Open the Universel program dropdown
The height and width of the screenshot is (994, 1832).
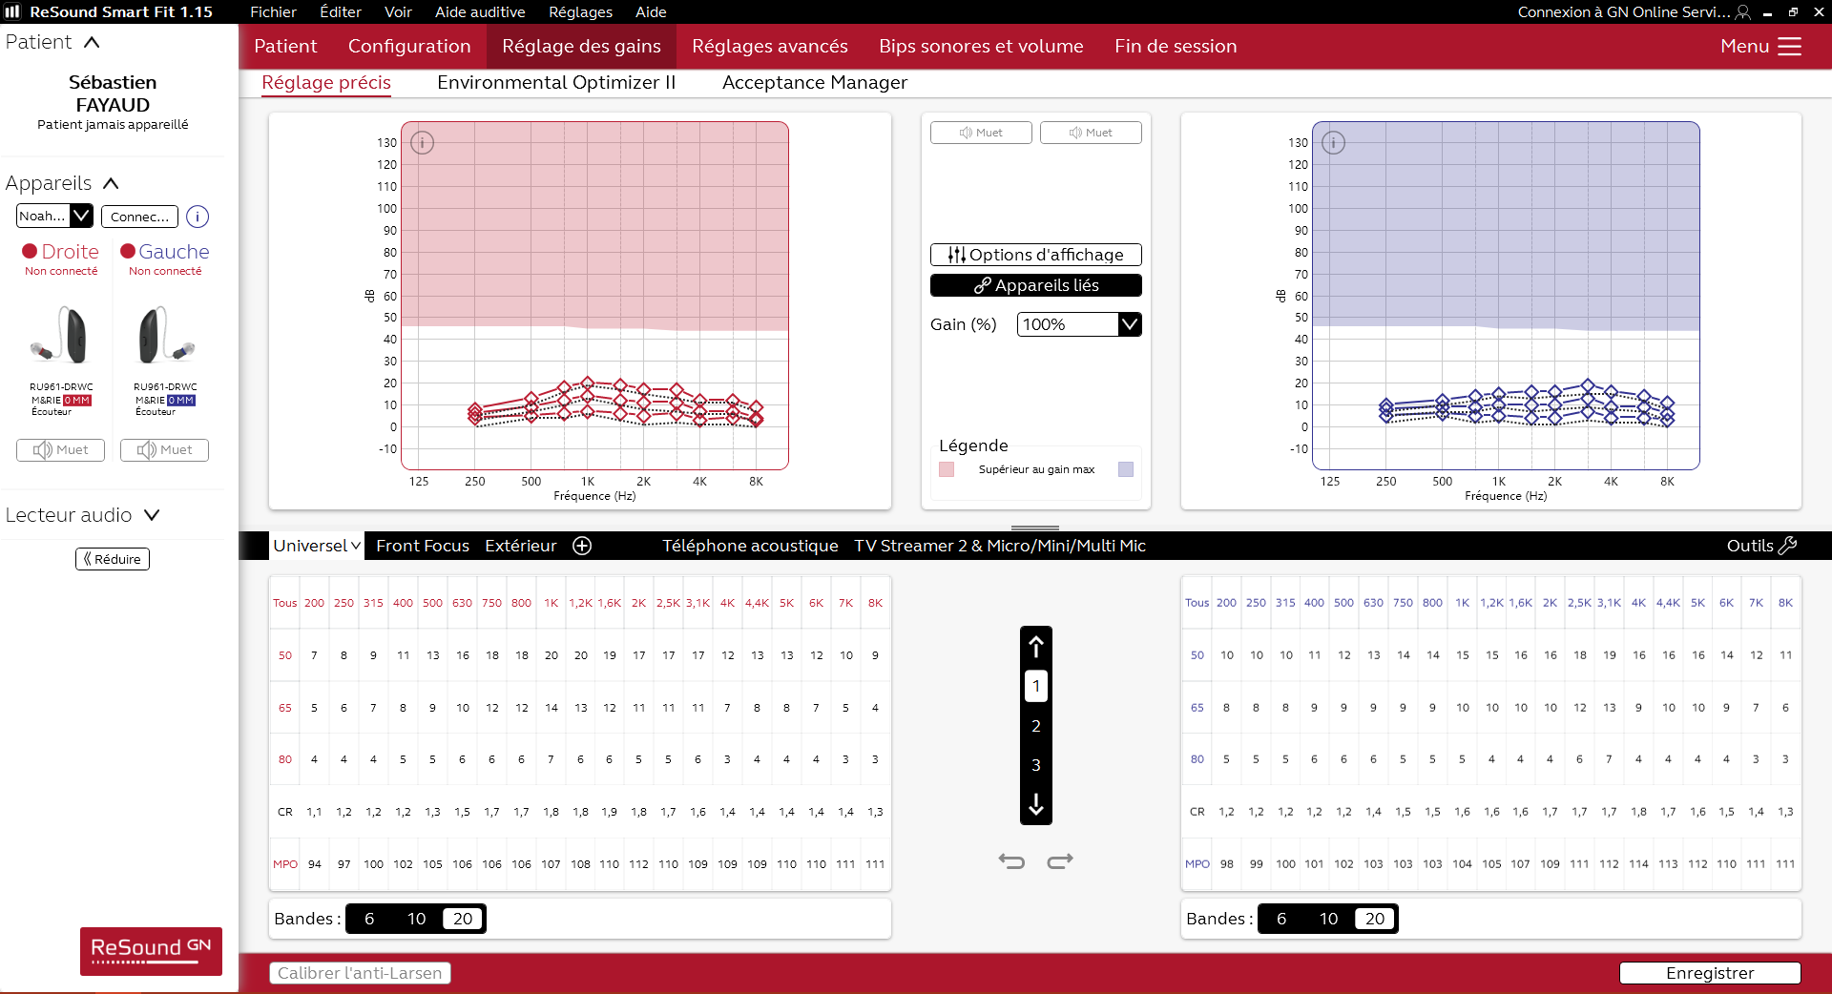[x=317, y=546]
